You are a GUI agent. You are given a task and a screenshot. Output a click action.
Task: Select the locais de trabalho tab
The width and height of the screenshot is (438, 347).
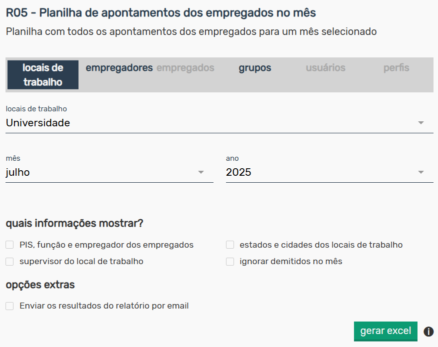tap(42, 75)
